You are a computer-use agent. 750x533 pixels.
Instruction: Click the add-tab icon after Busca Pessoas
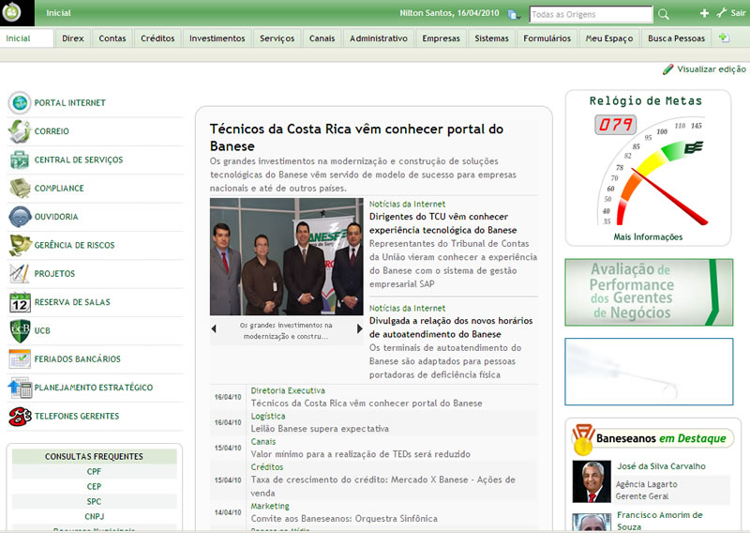click(724, 38)
